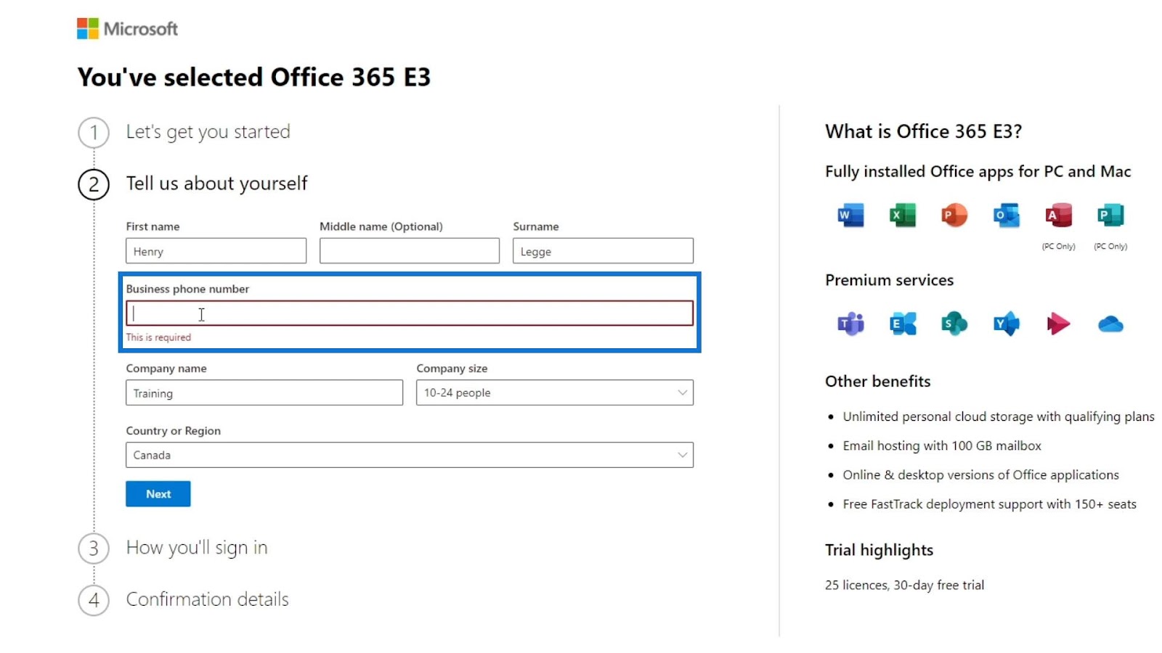Focus the Surname field
The height and width of the screenshot is (653, 1162).
click(x=603, y=251)
